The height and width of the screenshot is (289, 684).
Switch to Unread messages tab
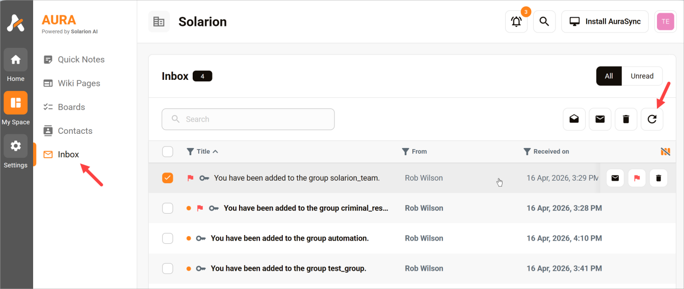pyautogui.click(x=642, y=76)
